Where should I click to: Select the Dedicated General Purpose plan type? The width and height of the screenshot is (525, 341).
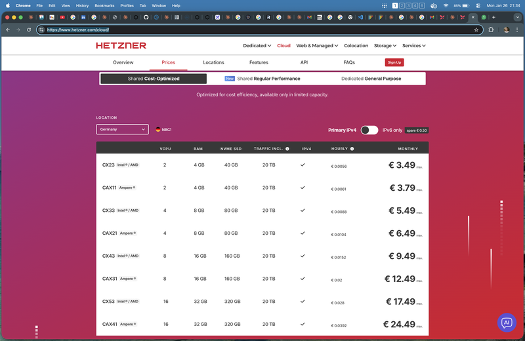[371, 79]
